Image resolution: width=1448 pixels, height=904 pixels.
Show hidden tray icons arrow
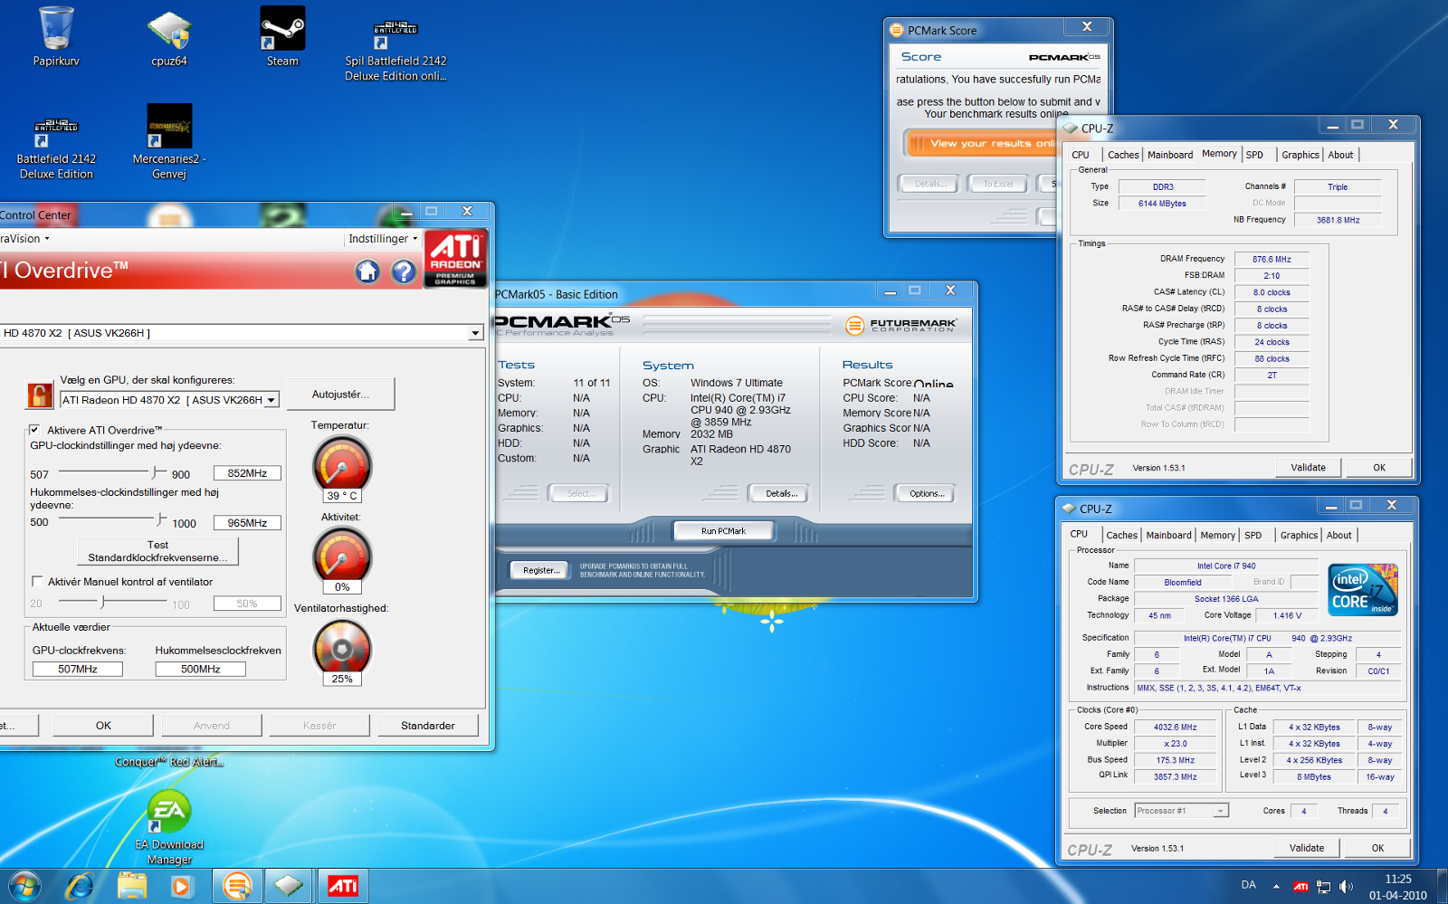click(1276, 886)
